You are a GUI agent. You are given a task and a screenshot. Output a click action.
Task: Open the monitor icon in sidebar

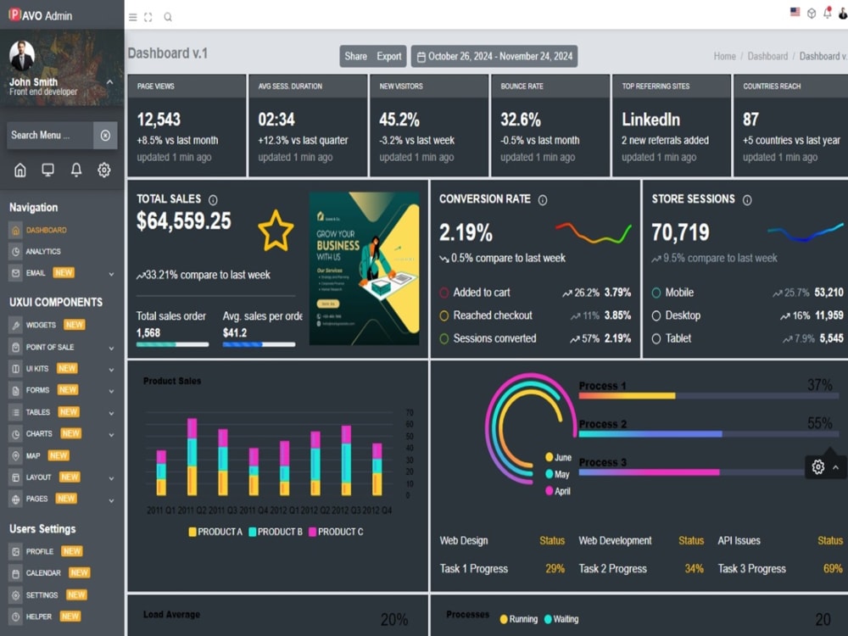pyautogui.click(x=48, y=170)
